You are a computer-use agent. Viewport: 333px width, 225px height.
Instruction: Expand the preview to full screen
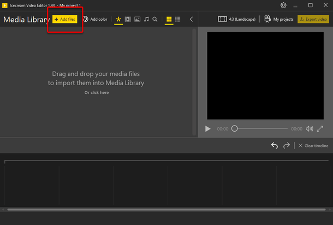[x=320, y=129]
